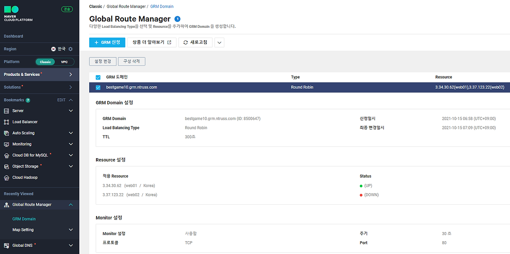Click the GRM 도메인 column header

tap(117, 77)
